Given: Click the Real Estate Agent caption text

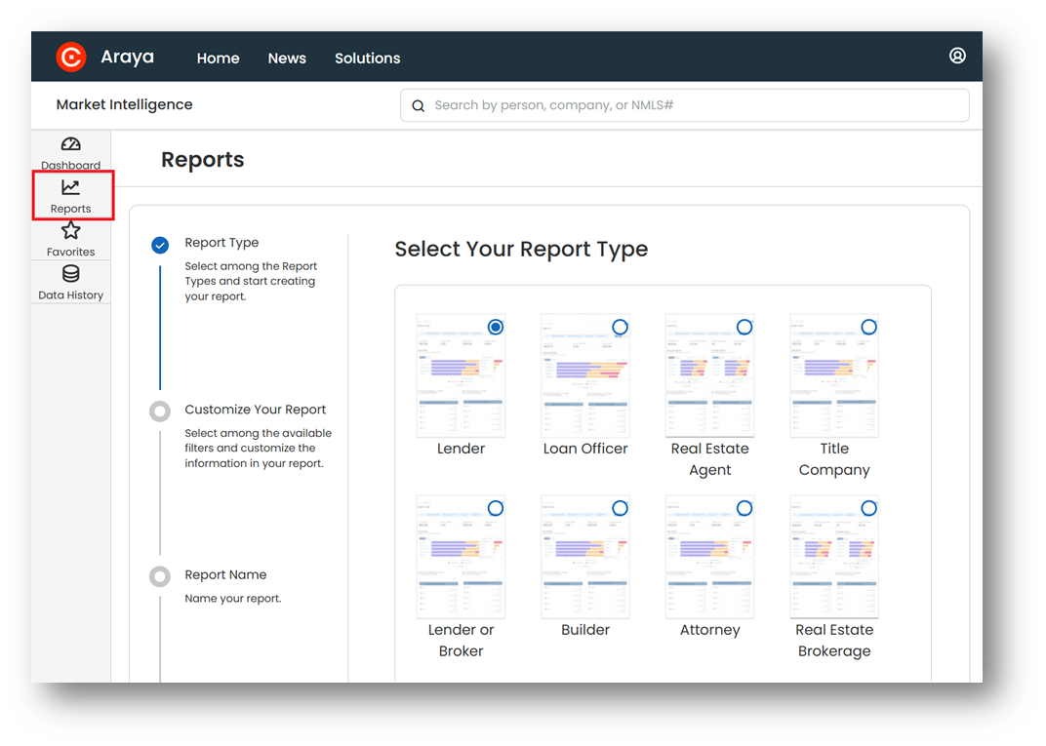Looking at the screenshot, I should (x=709, y=459).
